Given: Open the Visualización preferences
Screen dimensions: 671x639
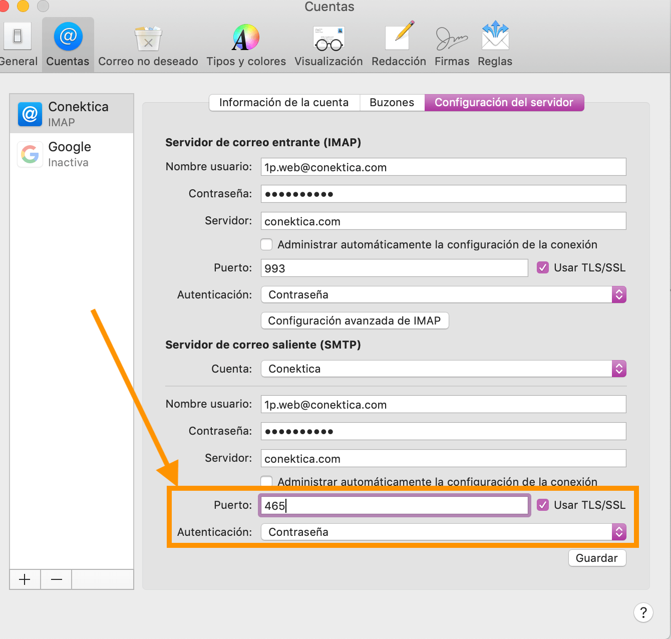Looking at the screenshot, I should (328, 45).
